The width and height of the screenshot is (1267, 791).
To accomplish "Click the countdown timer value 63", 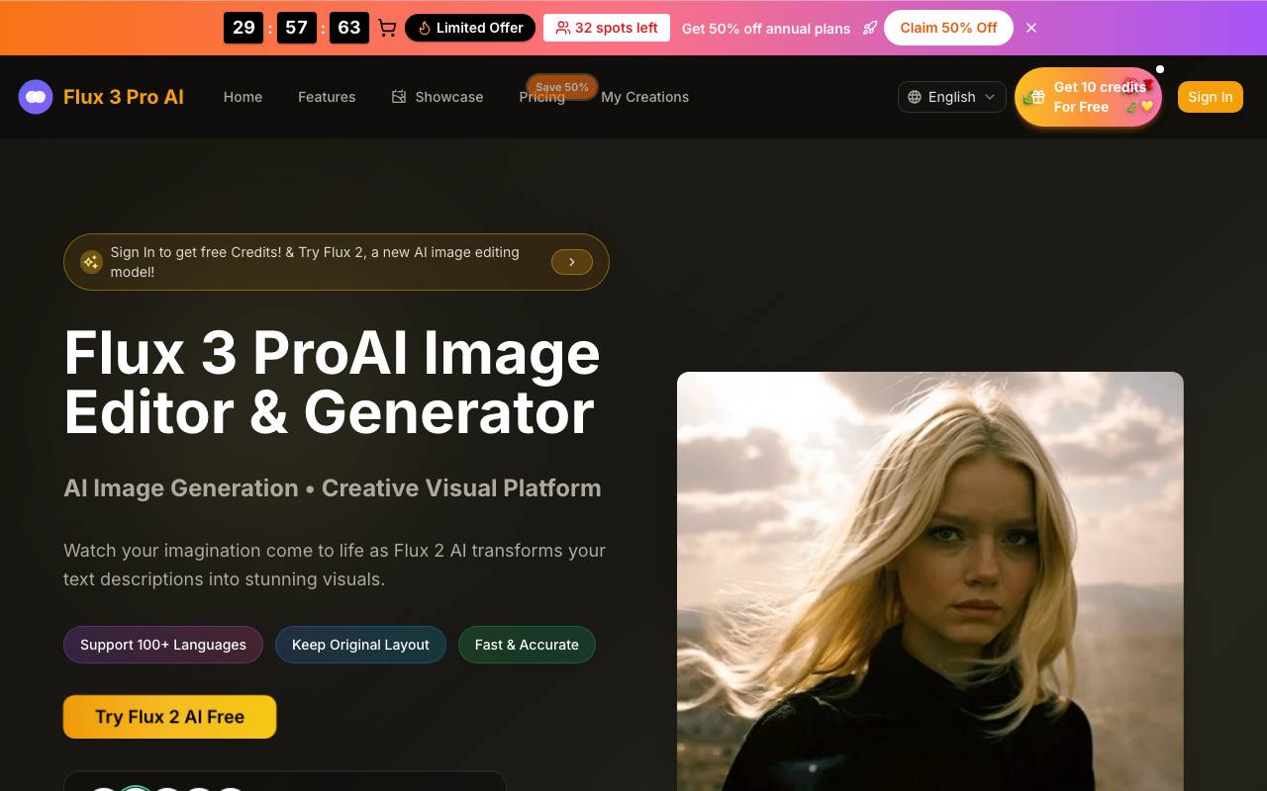I will click(349, 28).
